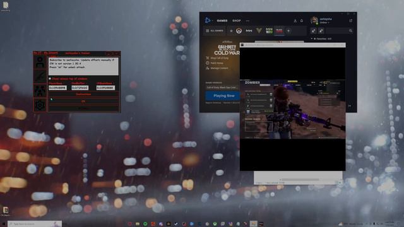The image size is (404, 227).
Task: Select the Black Ops Cold War game icon
Action: click(279, 31)
